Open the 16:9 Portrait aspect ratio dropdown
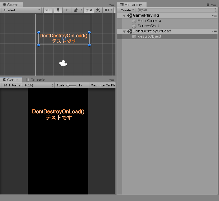Screen dimensions: 219x201 [28, 85]
